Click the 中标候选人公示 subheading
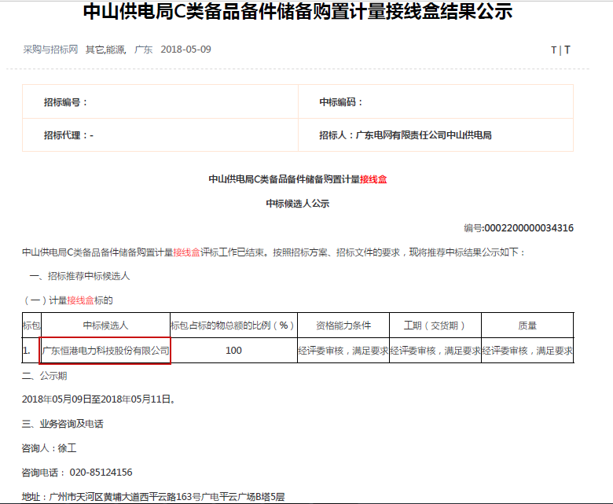The height and width of the screenshot is (504, 613). tap(297, 204)
